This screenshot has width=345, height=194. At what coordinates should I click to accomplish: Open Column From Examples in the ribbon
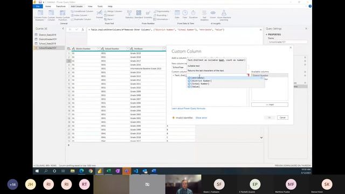tap(40, 15)
